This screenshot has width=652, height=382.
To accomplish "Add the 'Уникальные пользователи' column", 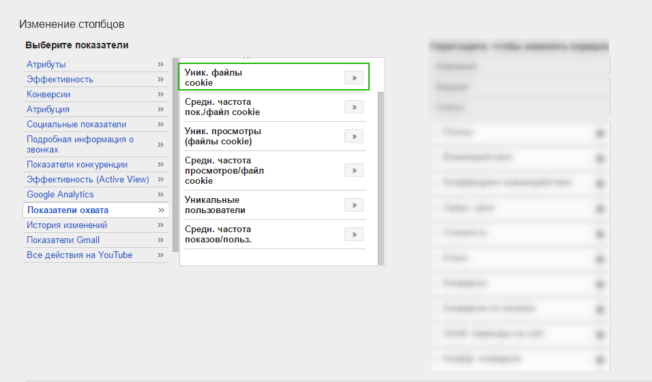I will click(353, 205).
